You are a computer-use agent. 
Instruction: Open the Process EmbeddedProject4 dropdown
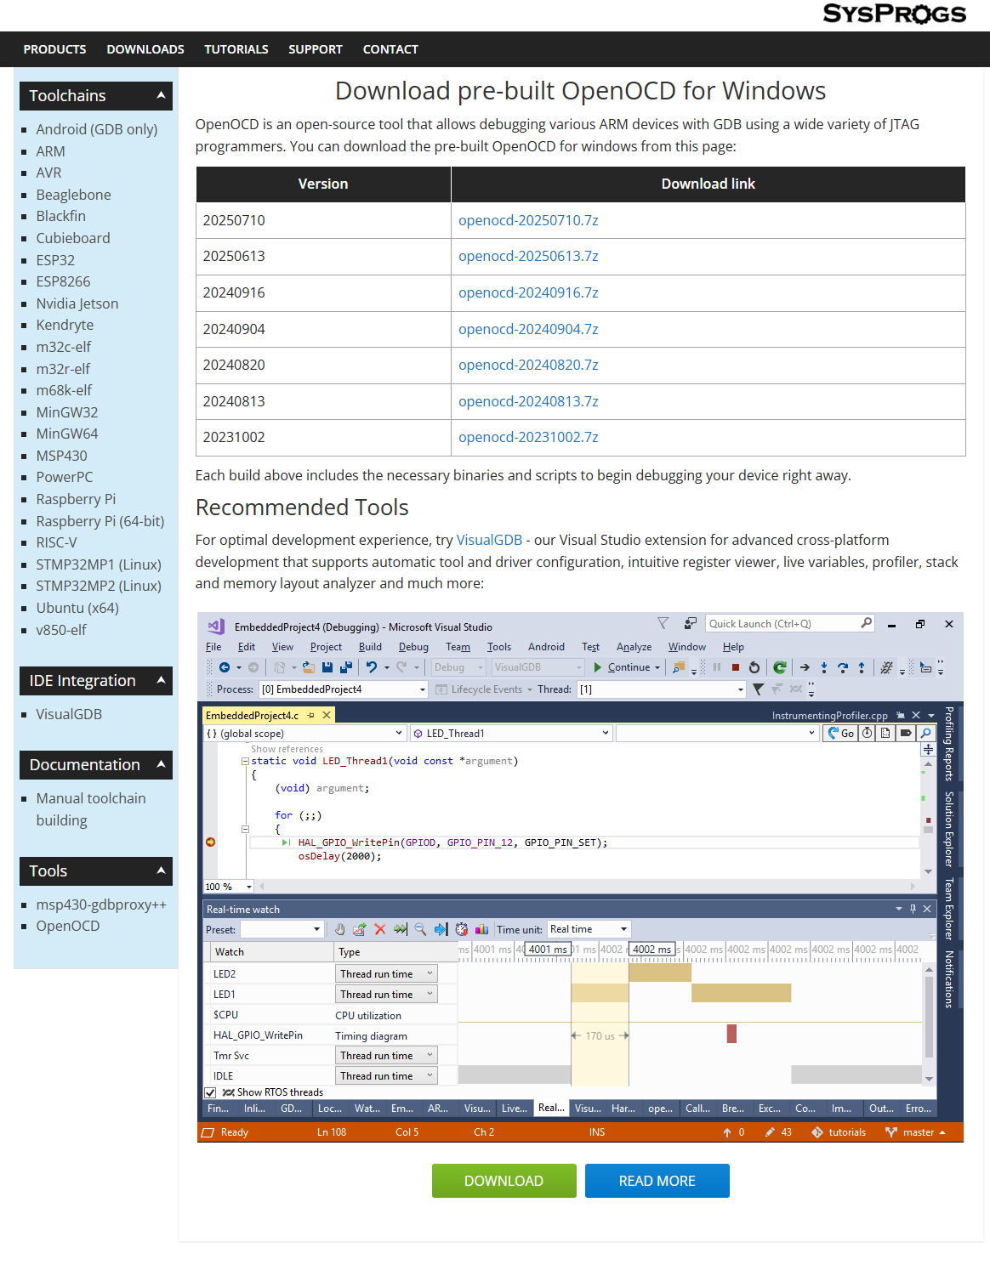(343, 689)
